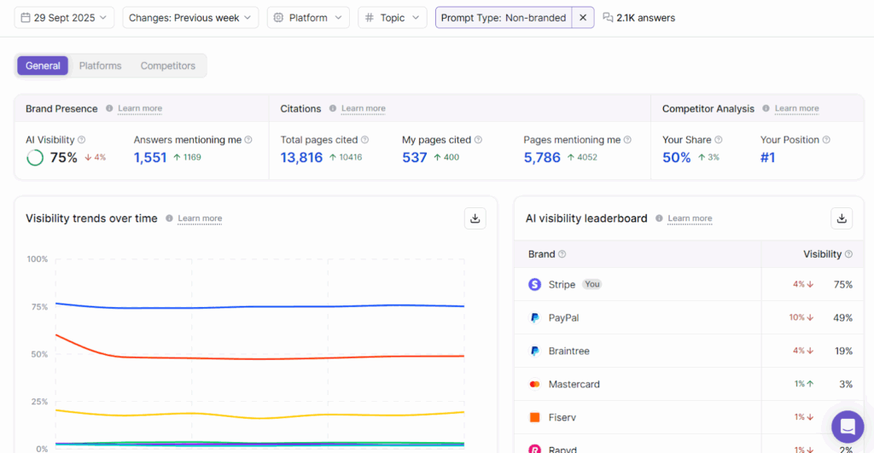Click the #1 Your Position value
Screen dimensions: 874x453
[x=767, y=158]
